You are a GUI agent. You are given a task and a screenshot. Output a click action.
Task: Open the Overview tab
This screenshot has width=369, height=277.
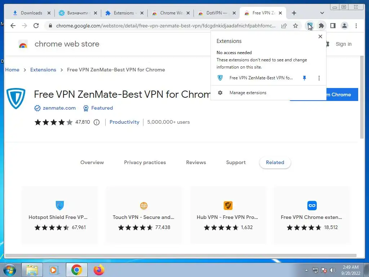[x=92, y=162]
